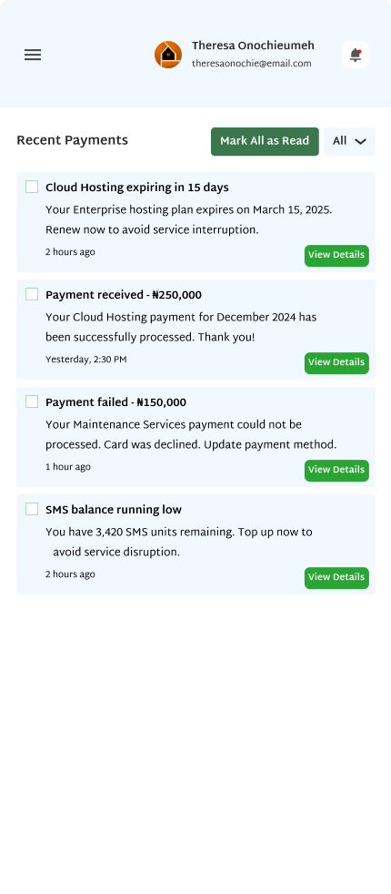Check the SMS balance running low box
The width and height of the screenshot is (391, 894).
point(32,509)
